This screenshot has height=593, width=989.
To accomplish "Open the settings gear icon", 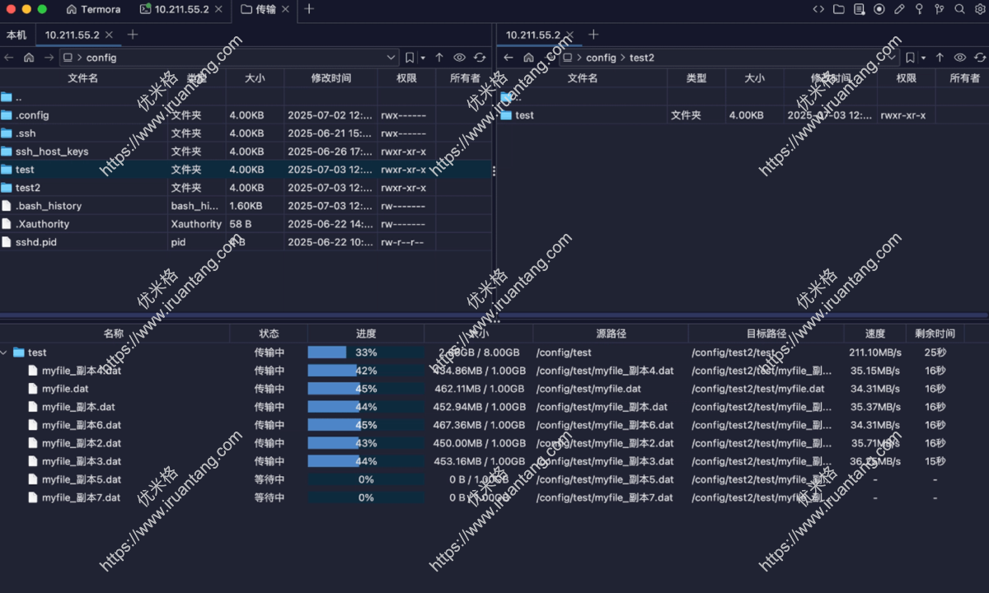I will (979, 9).
